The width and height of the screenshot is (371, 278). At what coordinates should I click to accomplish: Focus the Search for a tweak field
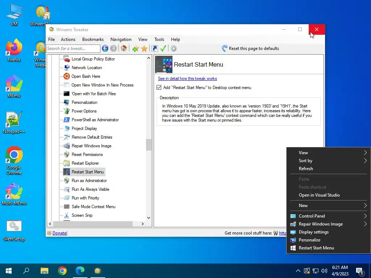click(73, 49)
